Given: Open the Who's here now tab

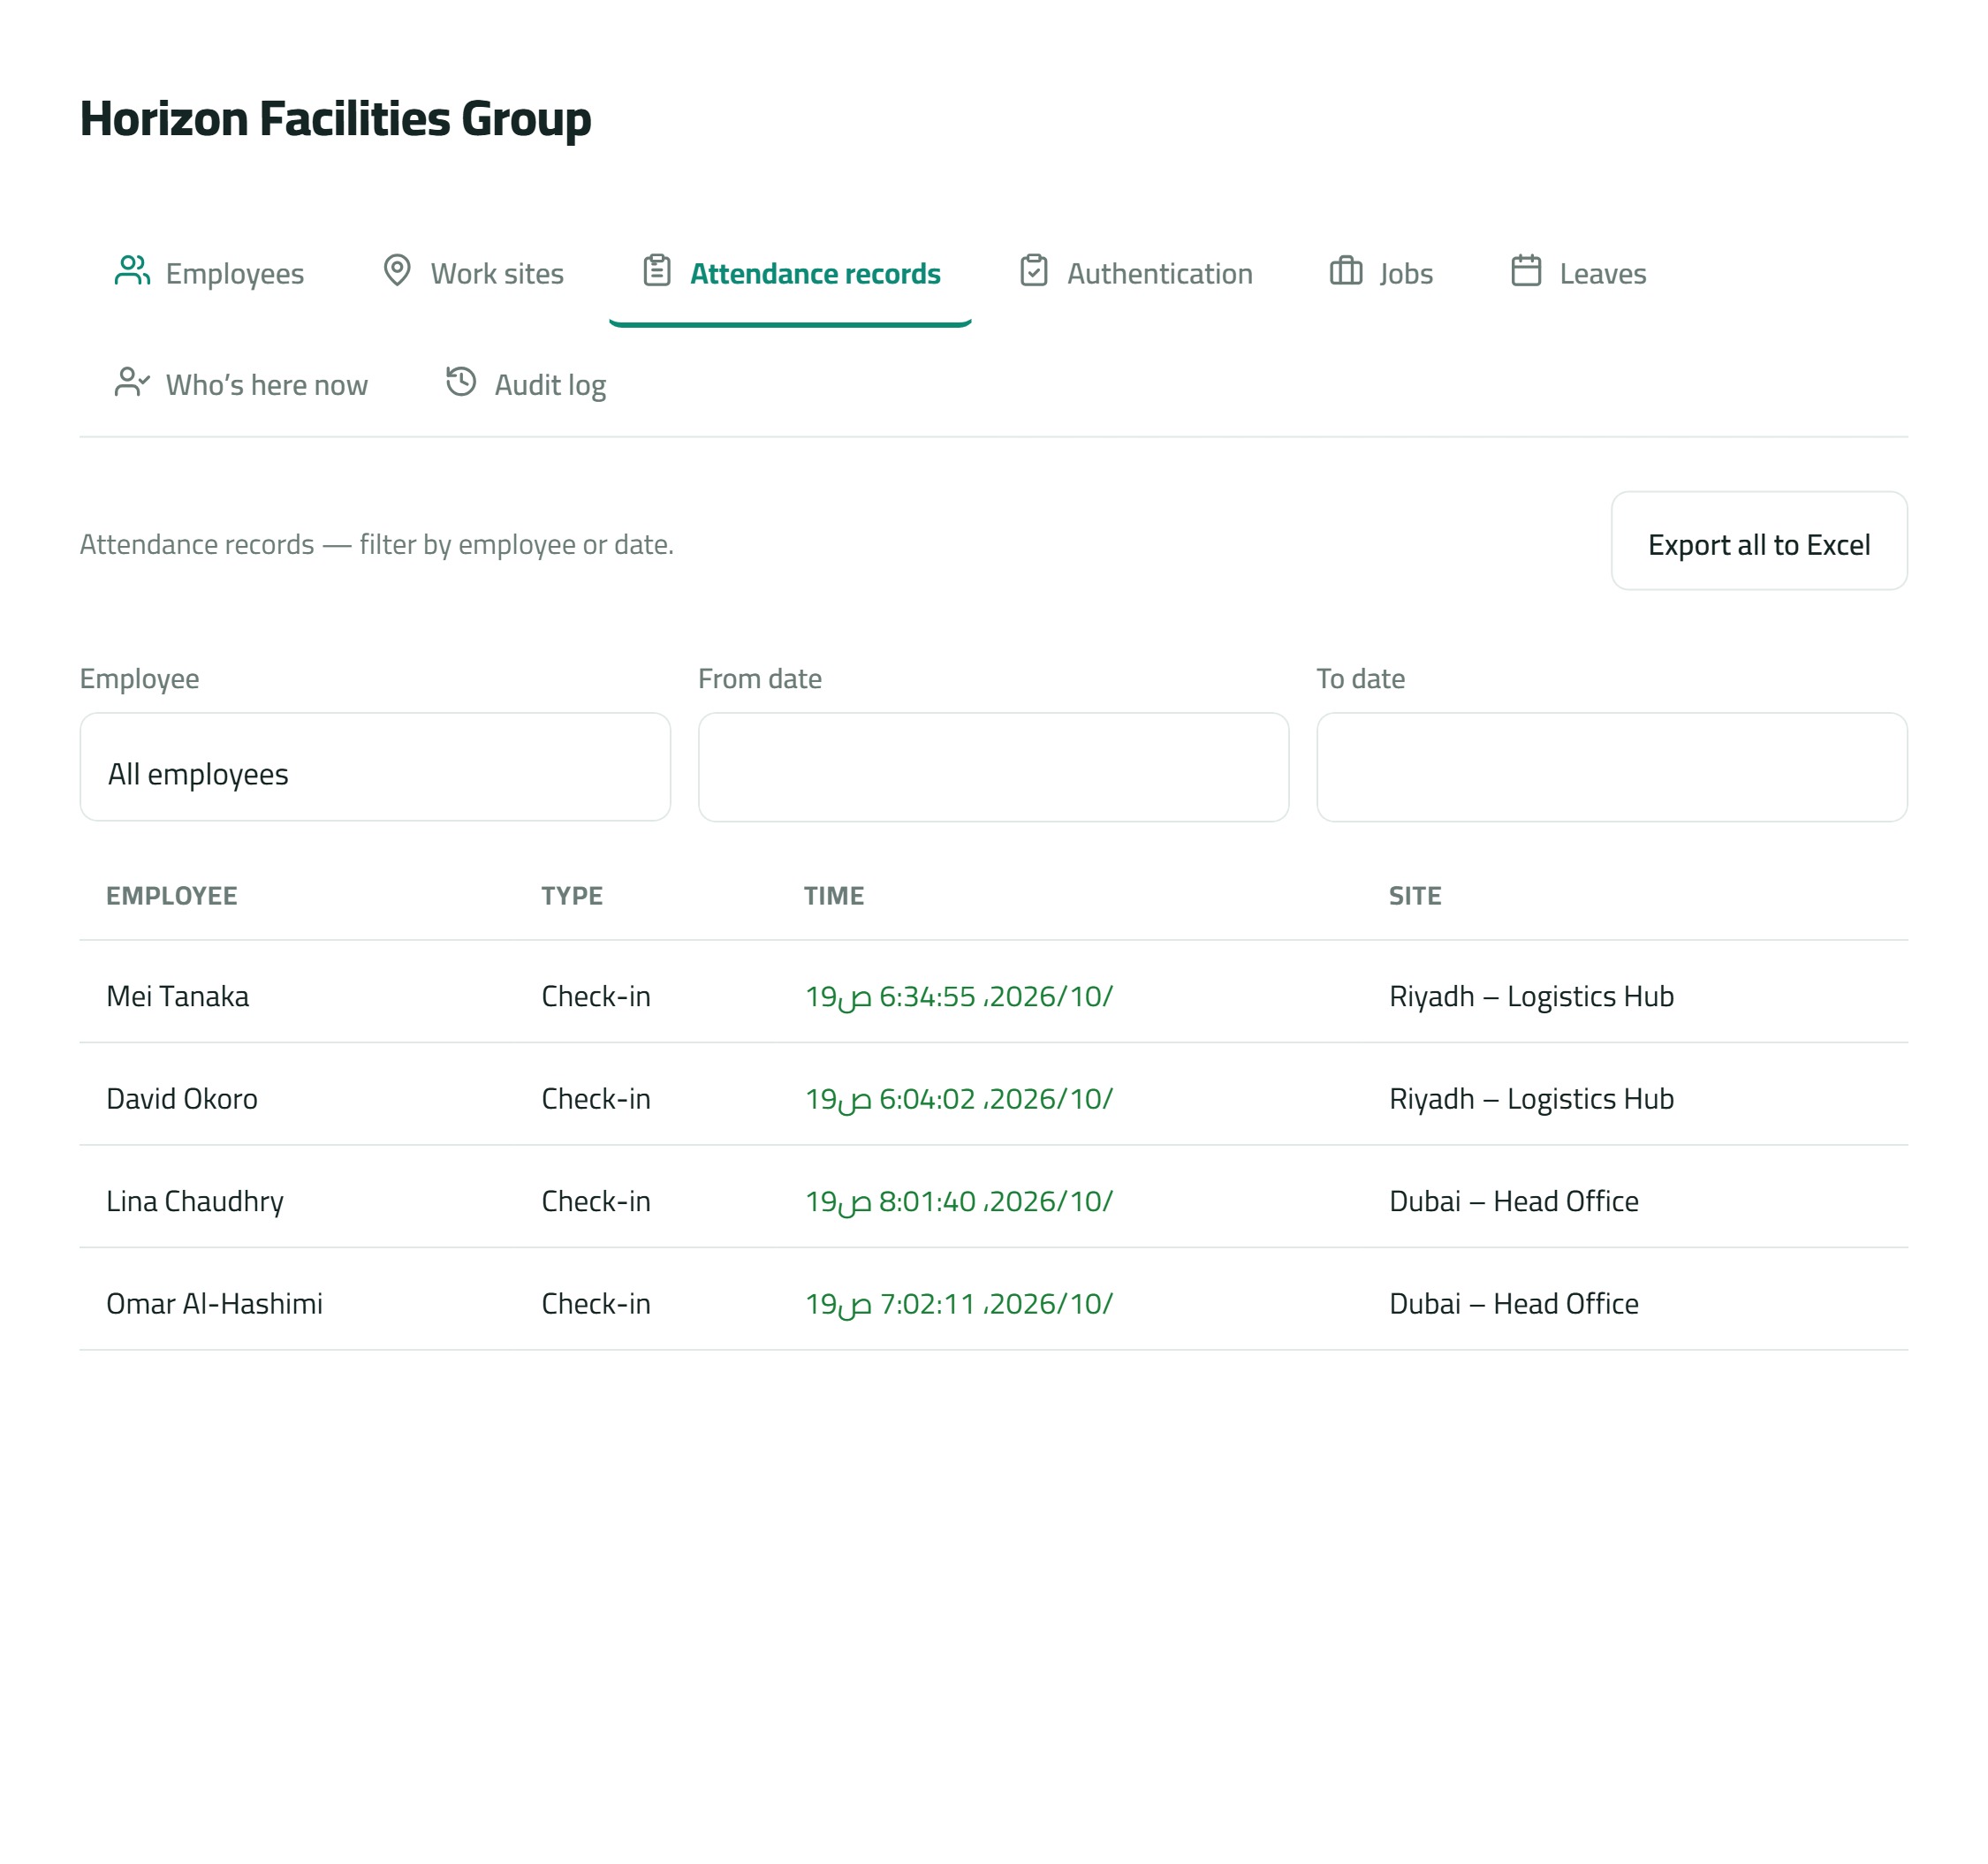Looking at the screenshot, I should pos(241,384).
